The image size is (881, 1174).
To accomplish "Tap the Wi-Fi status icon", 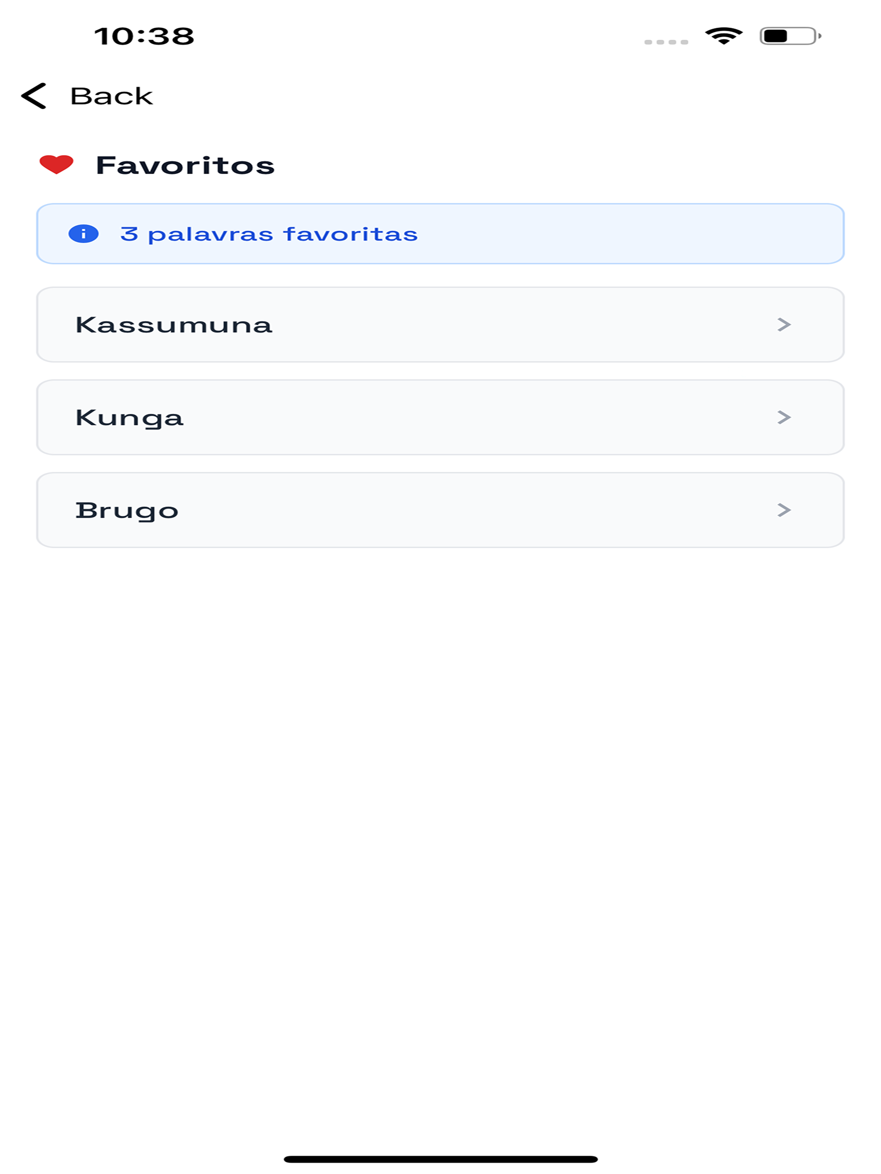I will [724, 35].
